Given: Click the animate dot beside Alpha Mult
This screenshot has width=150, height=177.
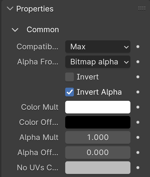Looking at the screenshot, I should 138,138.
